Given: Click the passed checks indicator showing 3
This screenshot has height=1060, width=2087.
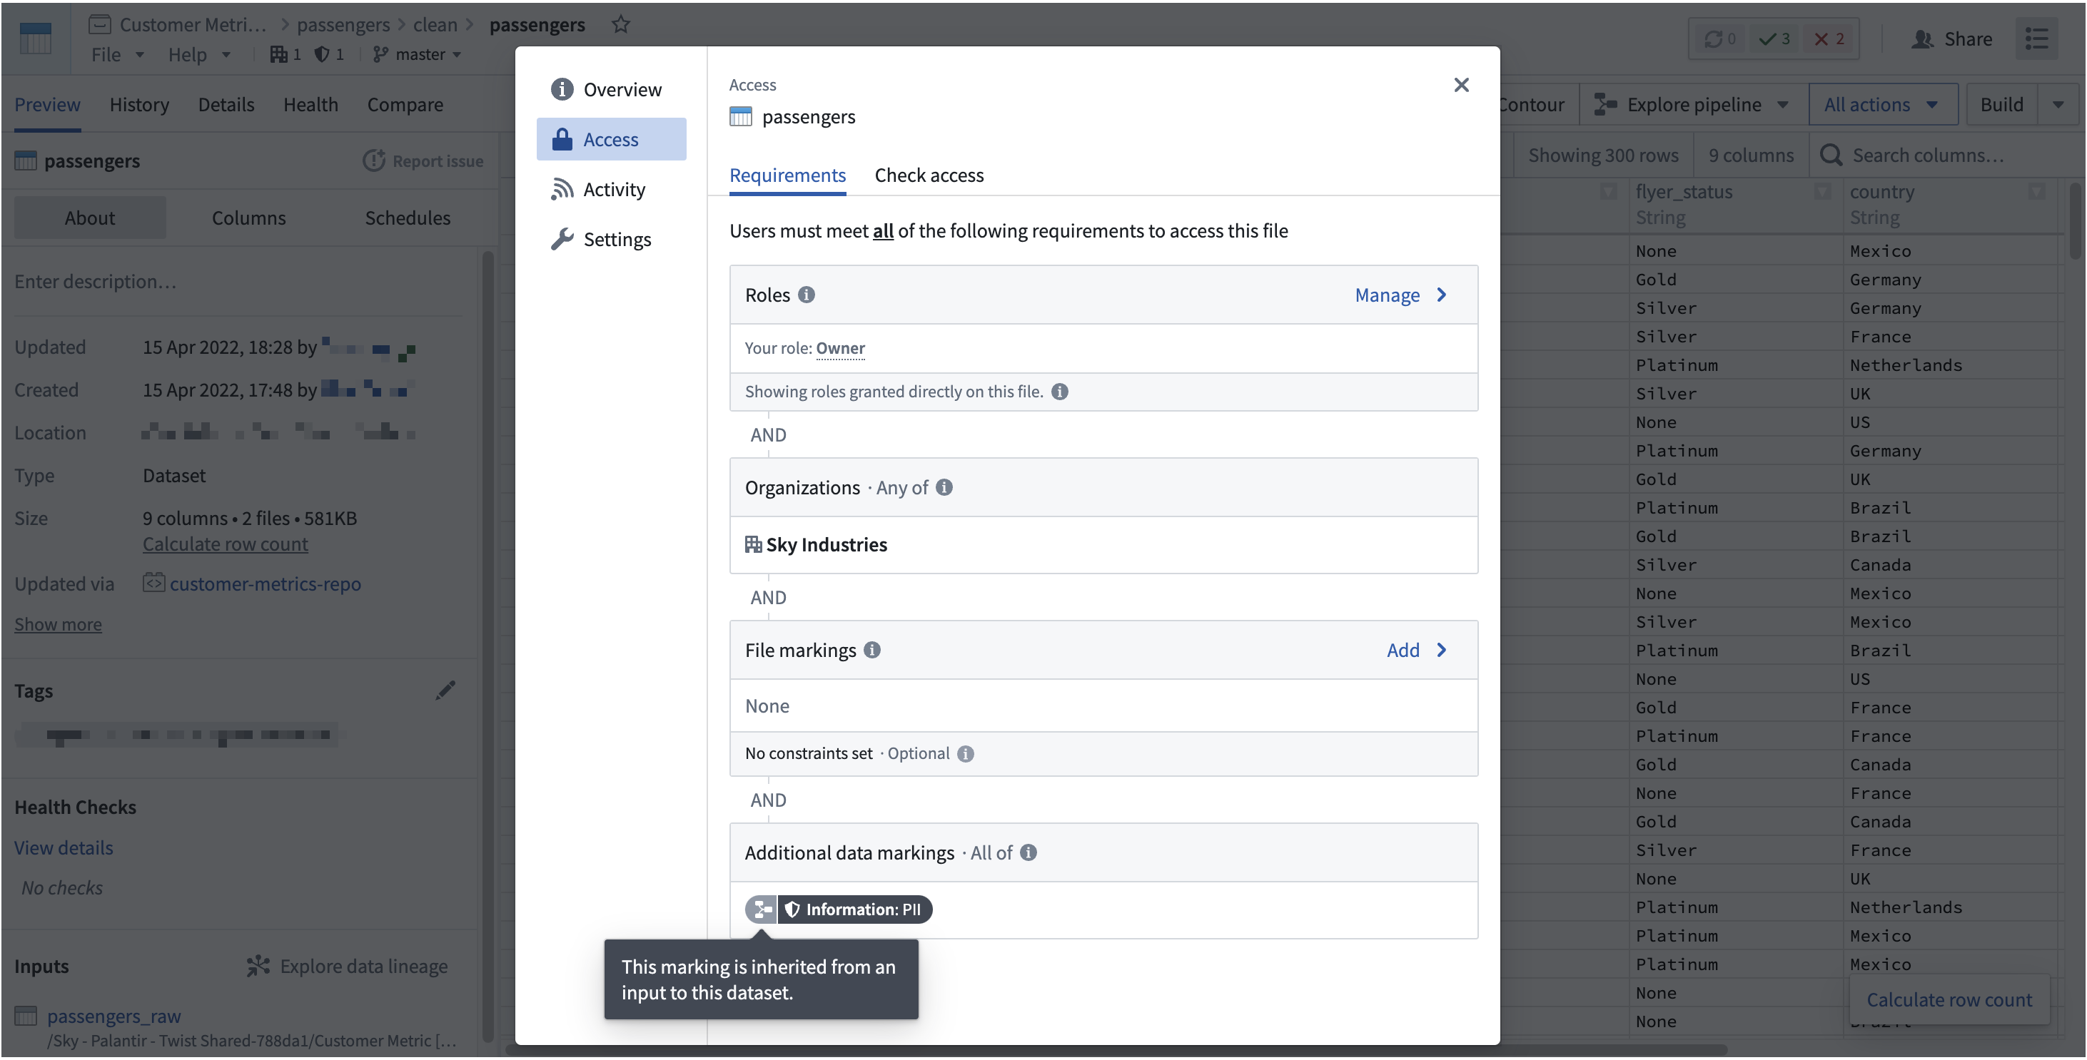Looking at the screenshot, I should point(1774,39).
